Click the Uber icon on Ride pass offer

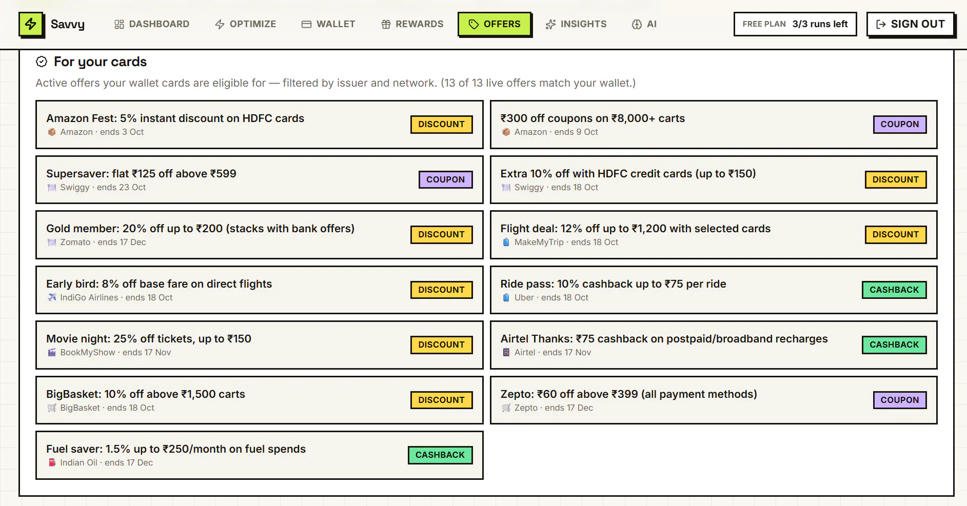[506, 298]
